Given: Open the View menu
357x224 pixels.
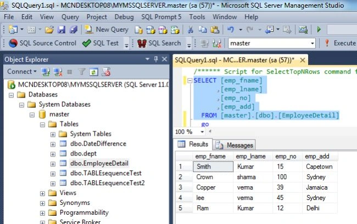Looking at the screenshot, I should point(47,17).
